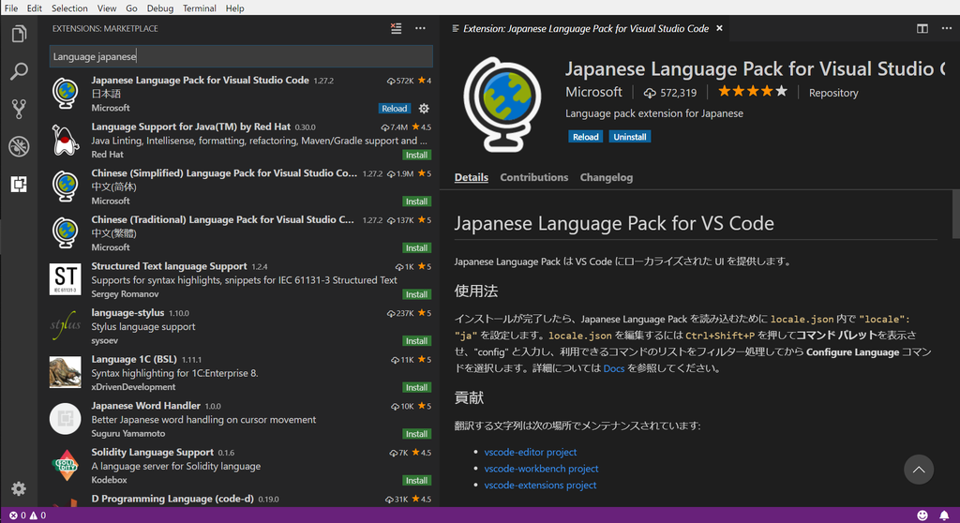Click the Java Red Hat extension icon

tap(65, 140)
